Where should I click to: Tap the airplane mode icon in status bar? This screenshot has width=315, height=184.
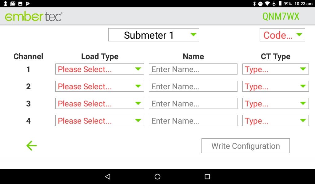(x=274, y=4)
